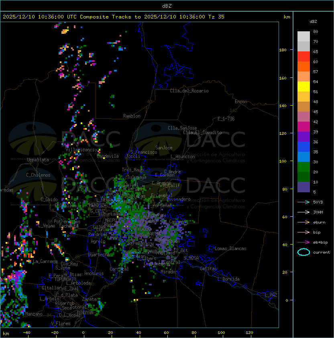
Task: Pick the purple 39–36 dBZ color swatch
Action: click(303, 137)
